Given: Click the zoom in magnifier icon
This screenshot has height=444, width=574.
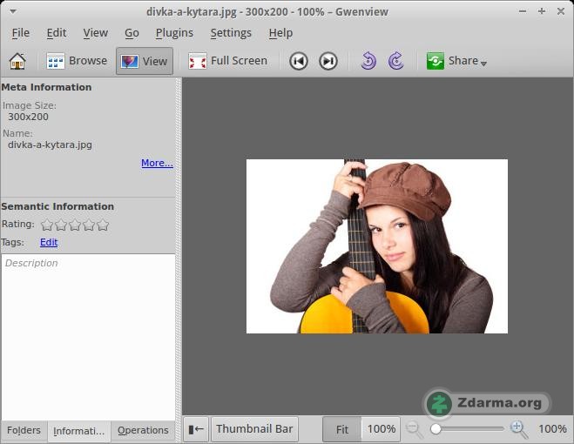Looking at the screenshot, I should 519,428.
